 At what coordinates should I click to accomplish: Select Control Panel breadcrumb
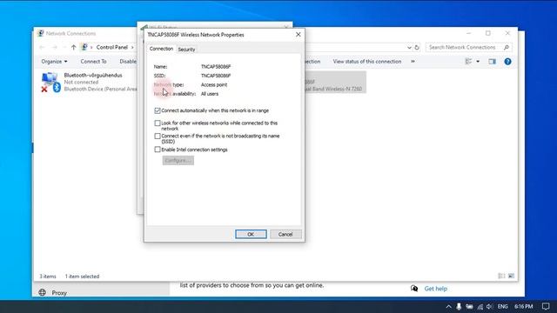[112, 47]
